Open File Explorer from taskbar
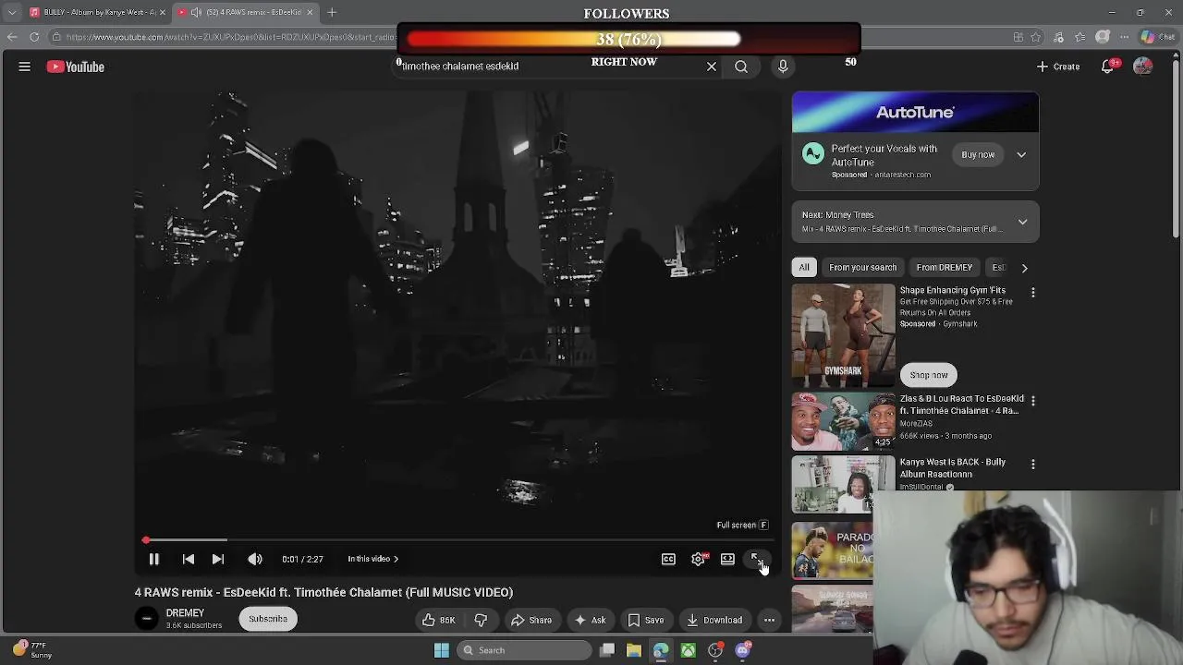1183x665 pixels. tap(634, 650)
